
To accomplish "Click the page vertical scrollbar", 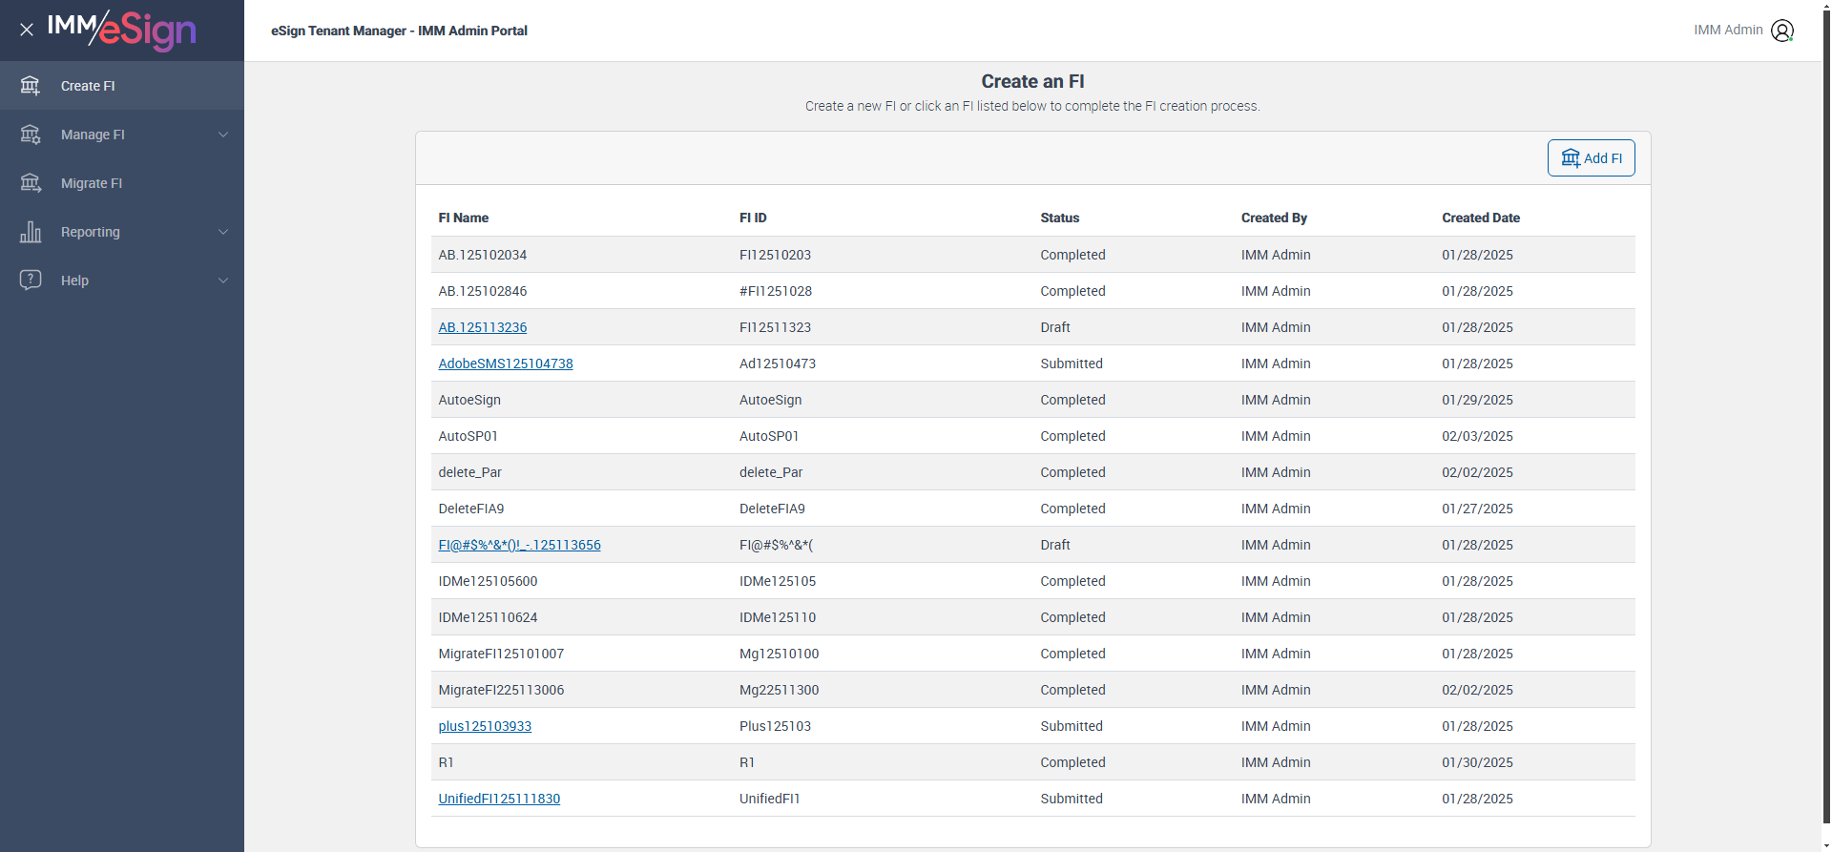I will [1826, 420].
